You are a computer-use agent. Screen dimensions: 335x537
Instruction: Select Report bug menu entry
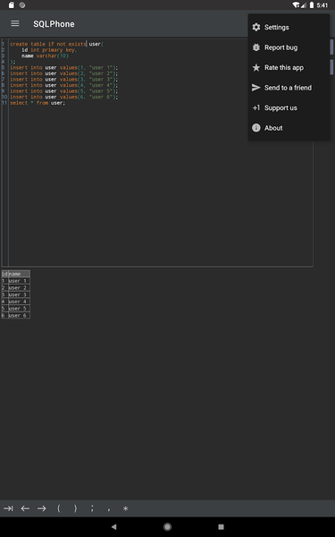(289, 47)
